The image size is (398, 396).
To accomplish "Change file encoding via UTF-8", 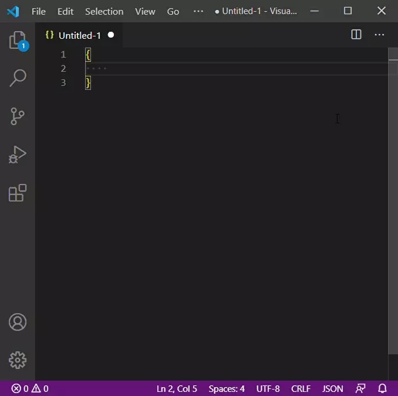I will [x=268, y=388].
